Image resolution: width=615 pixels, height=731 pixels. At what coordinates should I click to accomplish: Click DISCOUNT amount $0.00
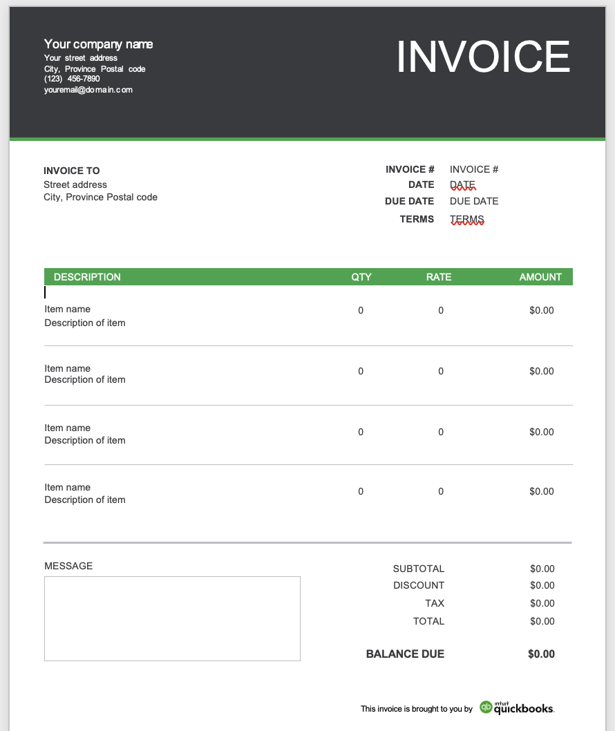pos(542,585)
